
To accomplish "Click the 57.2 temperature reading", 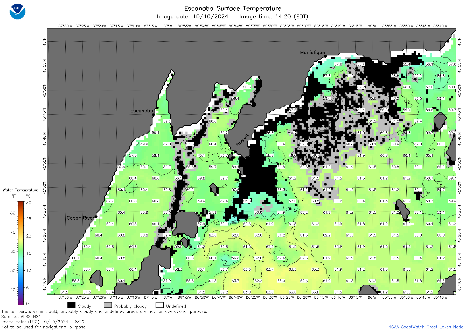I will (x=418, y=76).
